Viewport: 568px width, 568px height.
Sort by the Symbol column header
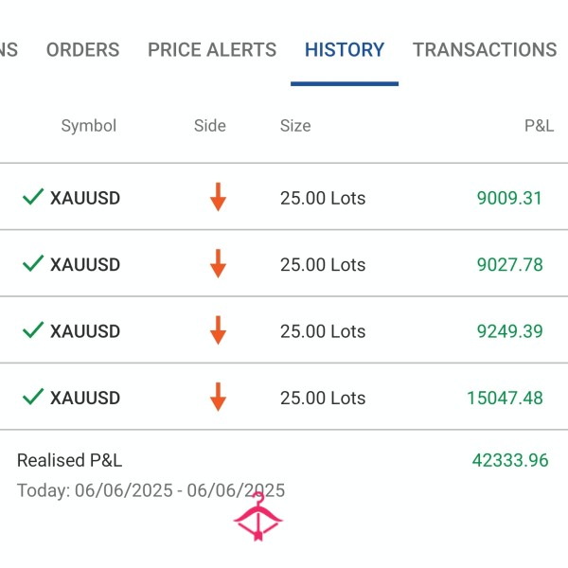(88, 126)
